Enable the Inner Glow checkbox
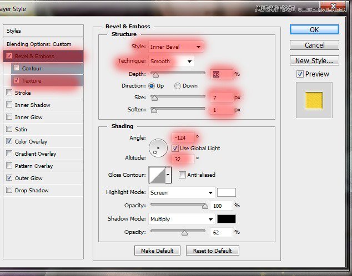This screenshot has height=276, width=352. click(x=9, y=117)
